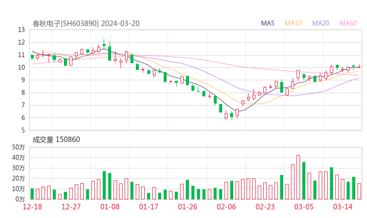Click the MA5 legend label
Viewport: 367px width, 218px height.
point(267,23)
